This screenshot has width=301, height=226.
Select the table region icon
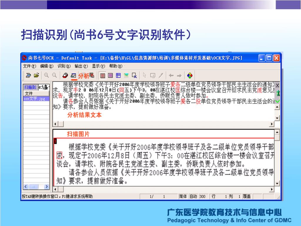[118, 76]
